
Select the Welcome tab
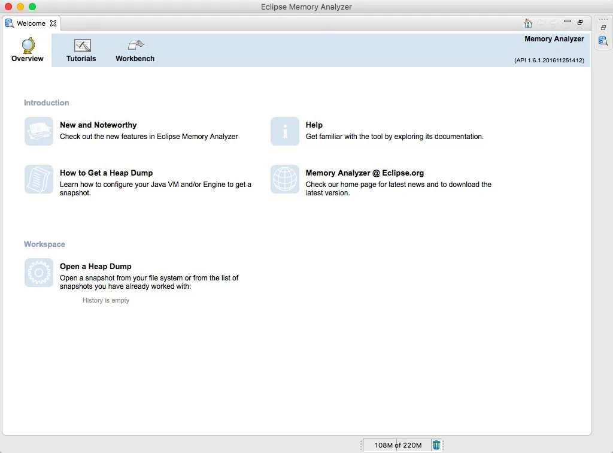click(31, 23)
